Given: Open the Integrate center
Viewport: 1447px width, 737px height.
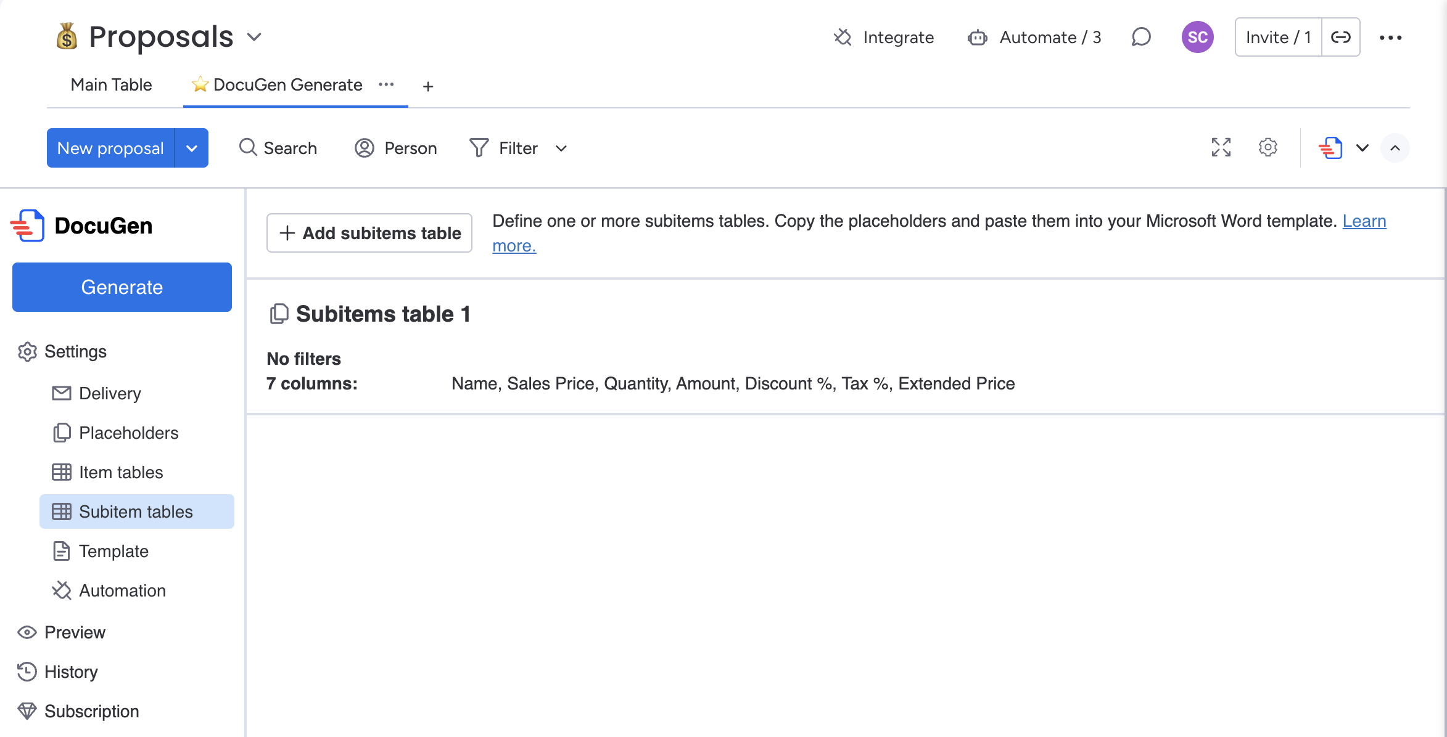Looking at the screenshot, I should [883, 38].
